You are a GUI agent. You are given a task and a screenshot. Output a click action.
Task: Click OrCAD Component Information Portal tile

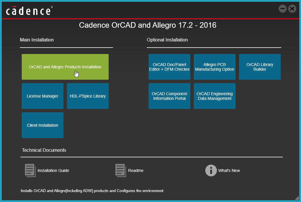coord(169,96)
